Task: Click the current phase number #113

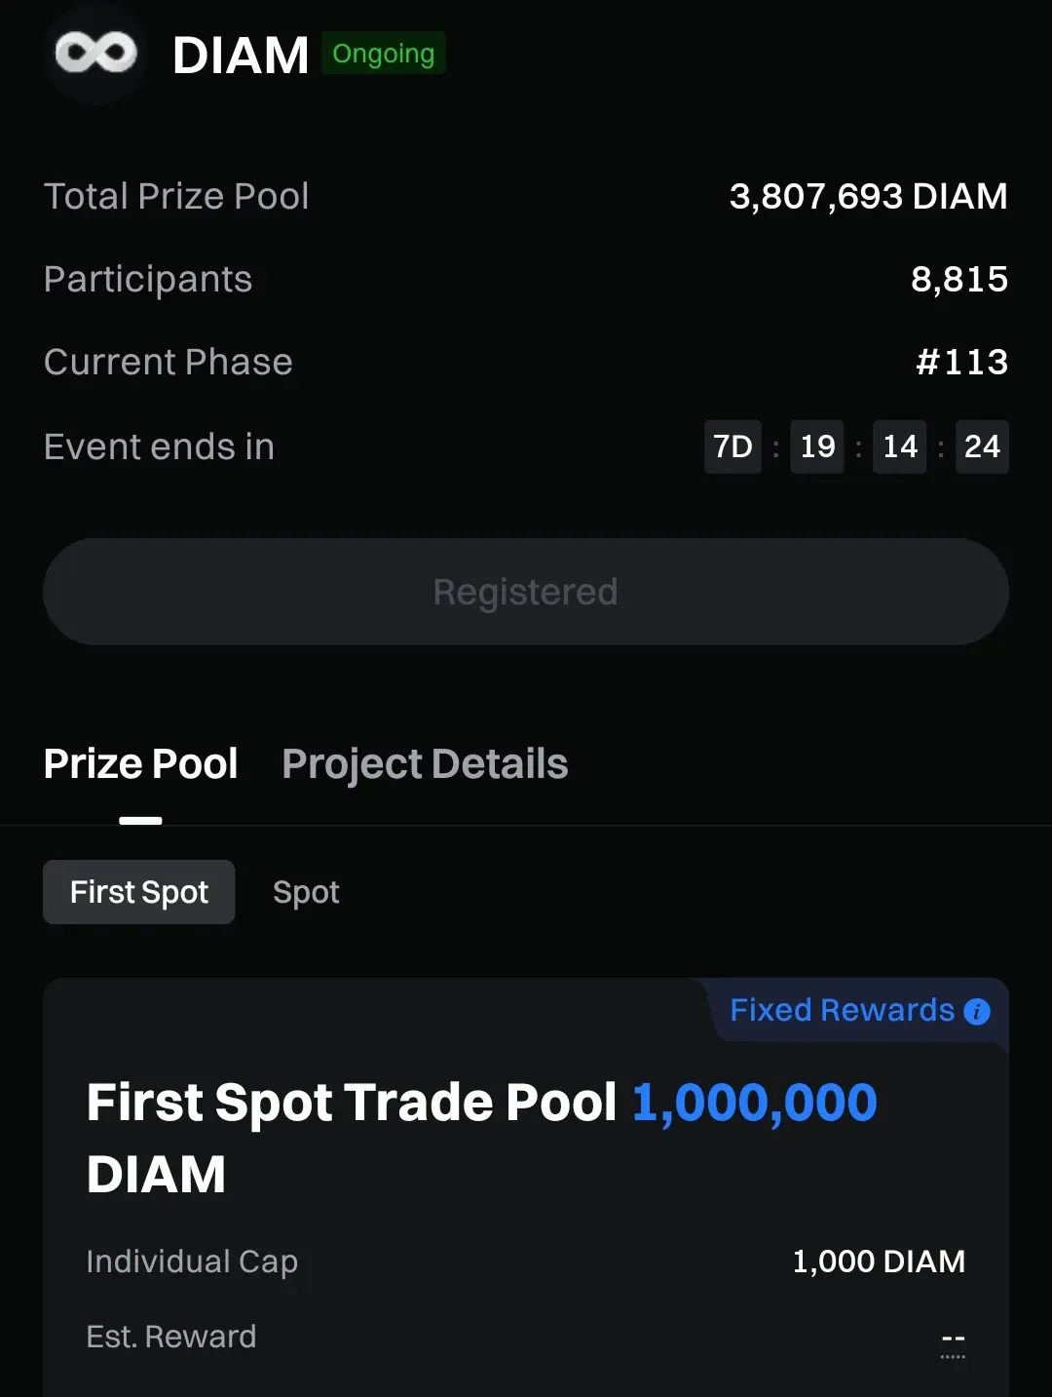Action: [x=961, y=363]
